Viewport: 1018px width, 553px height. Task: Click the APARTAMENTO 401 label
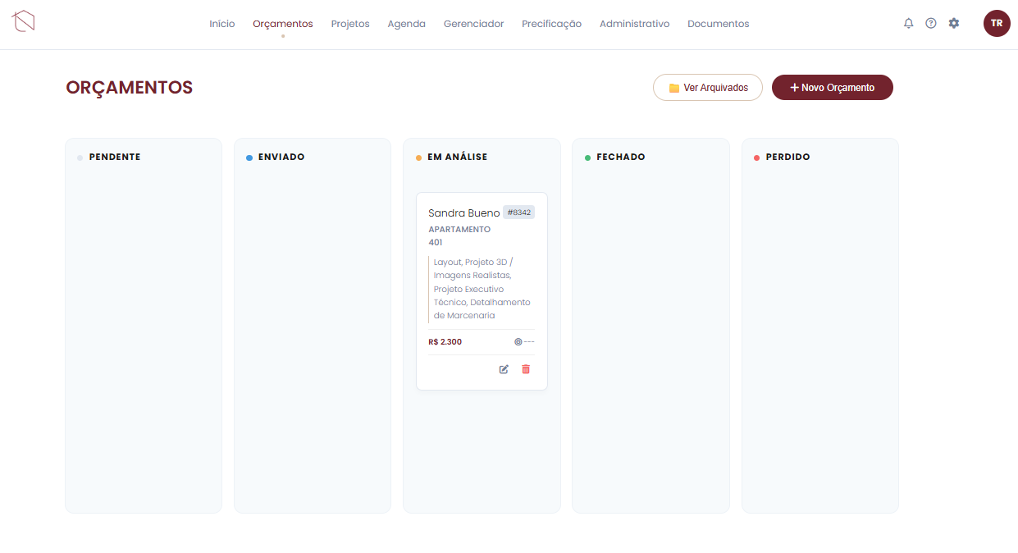pos(459,236)
